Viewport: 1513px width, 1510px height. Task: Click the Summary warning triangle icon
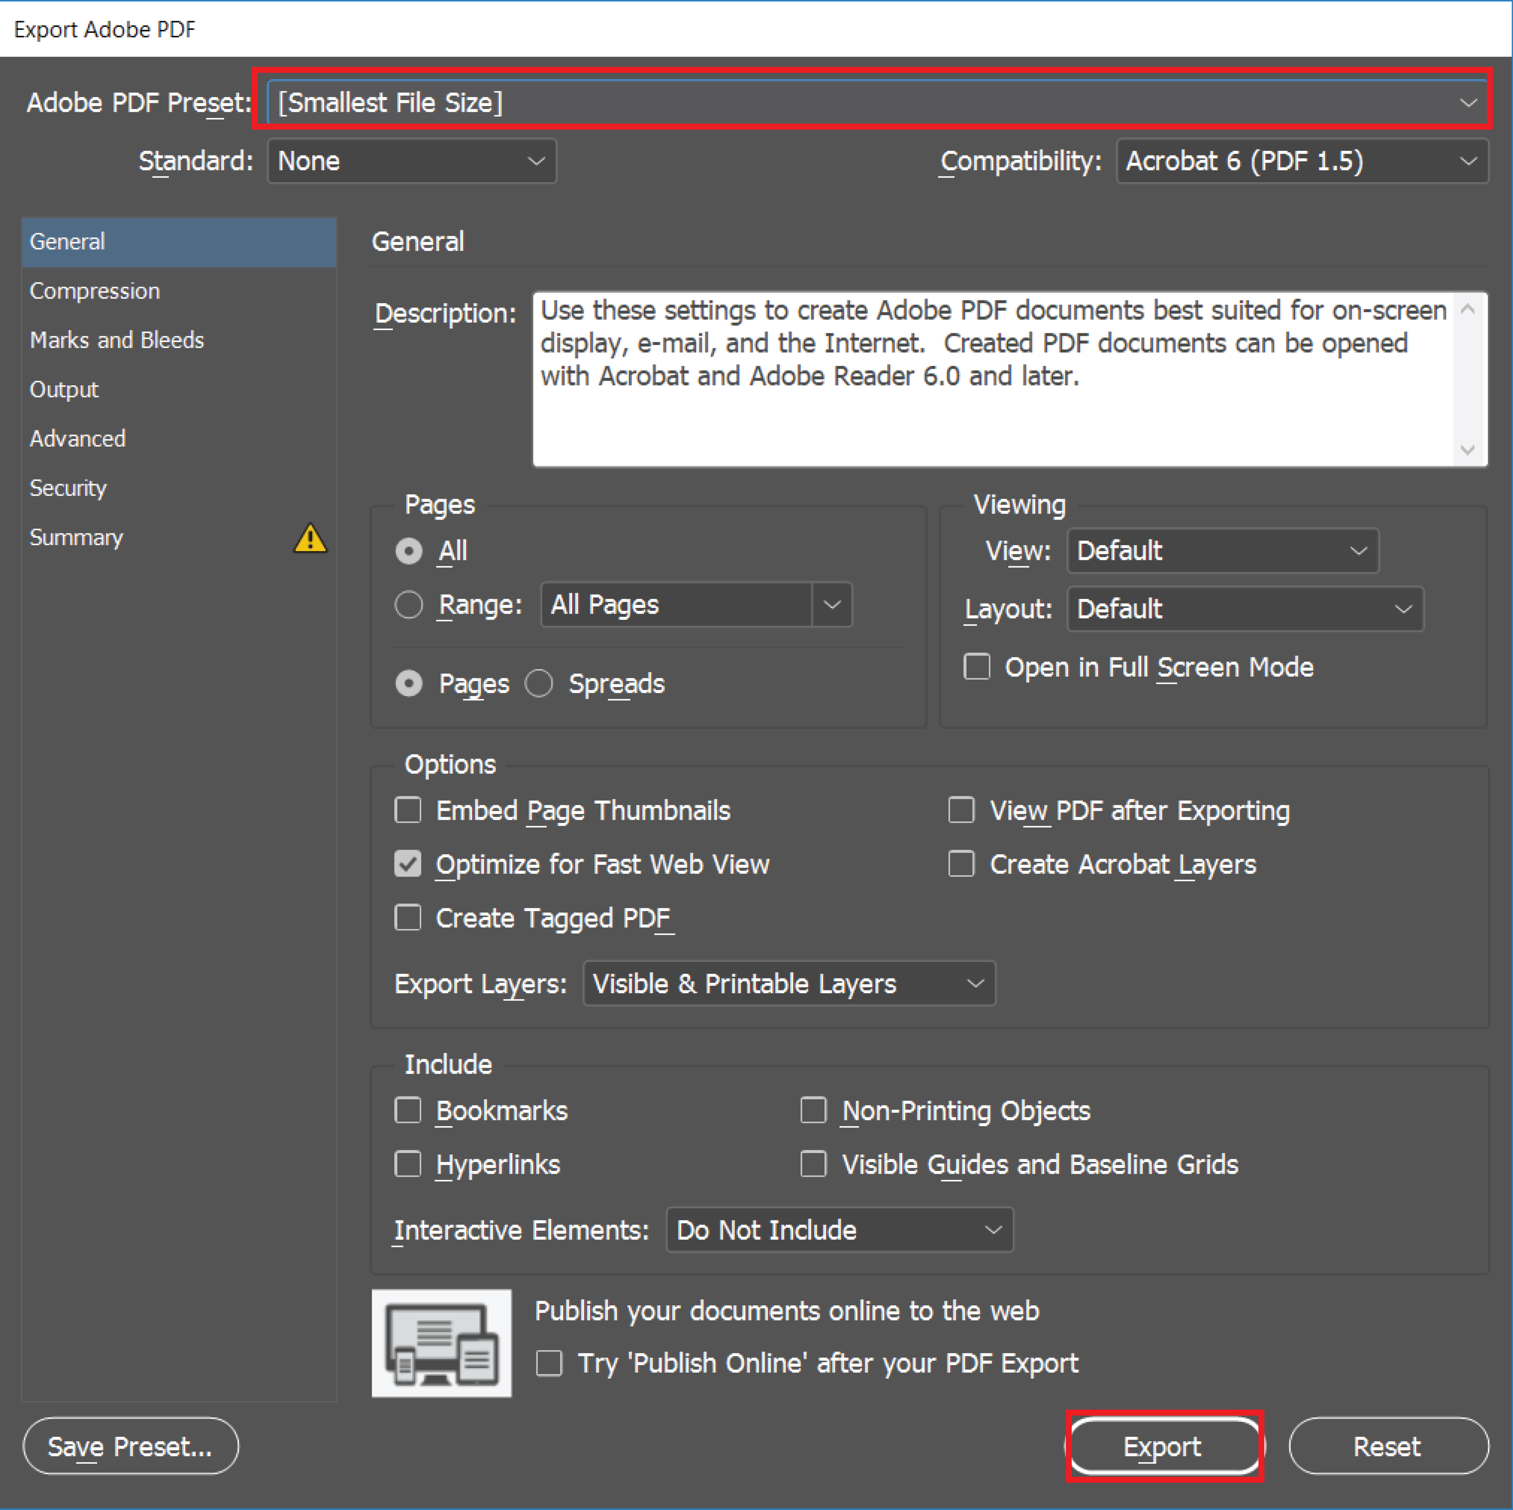310,538
